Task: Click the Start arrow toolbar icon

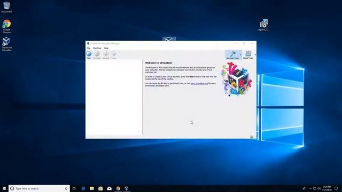Action: point(114,55)
